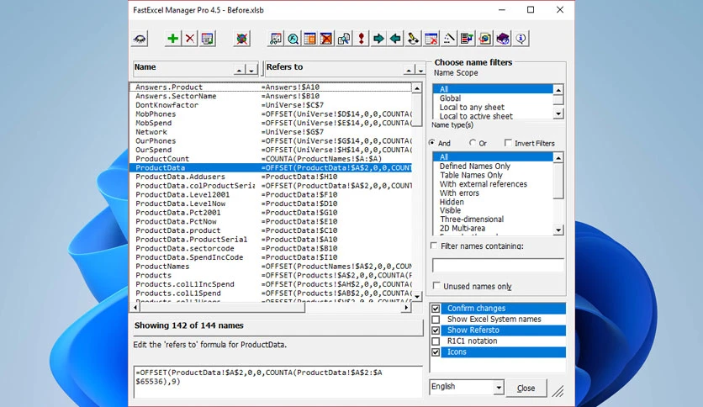Click the red exclamation mark icon
This screenshot has width=703, height=407.
(361, 39)
